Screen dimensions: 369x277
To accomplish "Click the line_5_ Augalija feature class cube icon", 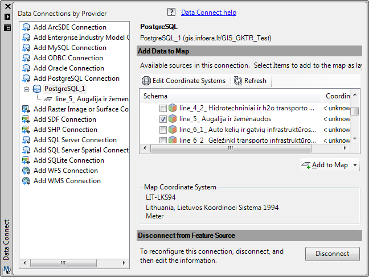I will [x=173, y=119].
